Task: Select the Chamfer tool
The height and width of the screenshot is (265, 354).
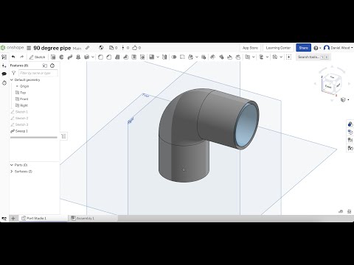Action: click(x=109, y=57)
